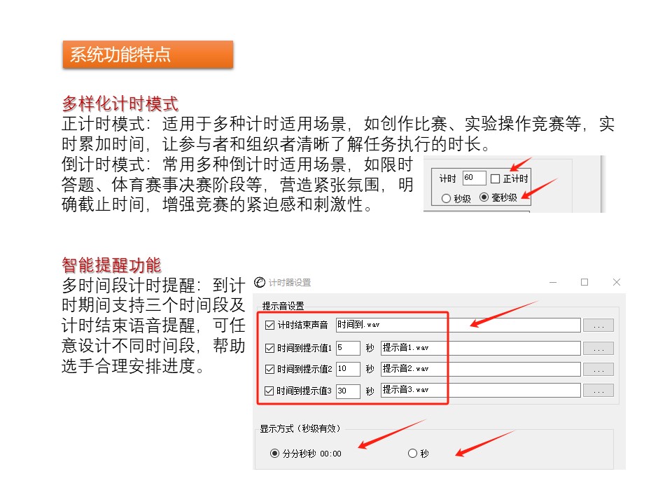
Task: Toggle the 时间到提示值2 checkbox
Action: (269, 369)
